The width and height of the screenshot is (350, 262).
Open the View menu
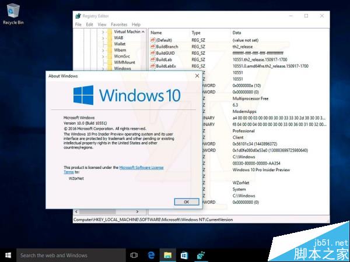[102, 24]
